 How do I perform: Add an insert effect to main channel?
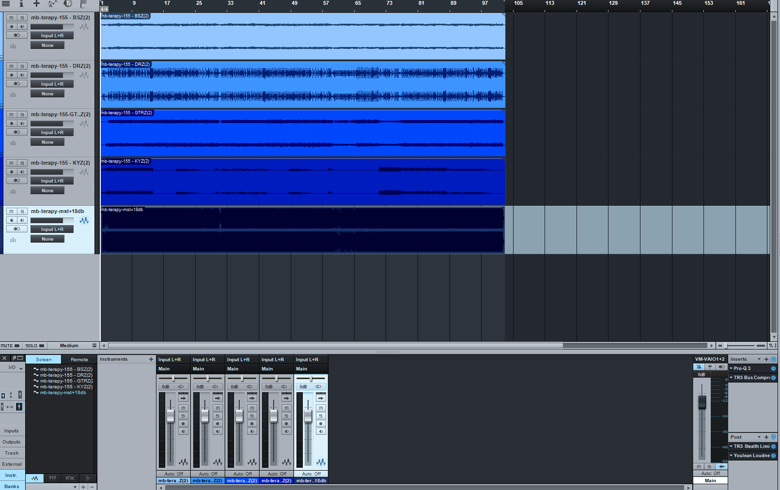click(766, 359)
